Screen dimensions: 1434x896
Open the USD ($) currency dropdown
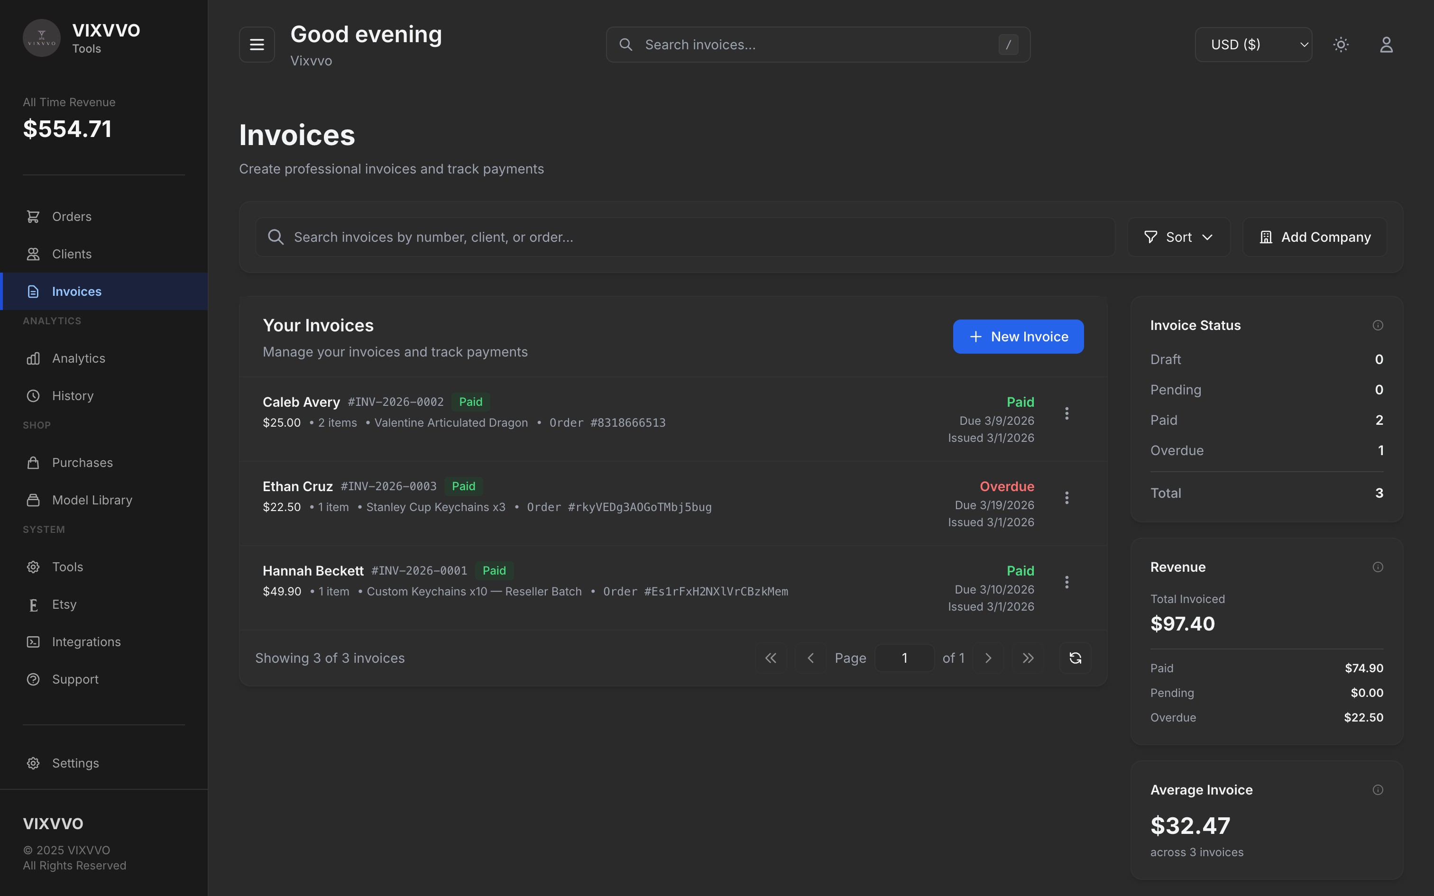(x=1253, y=45)
